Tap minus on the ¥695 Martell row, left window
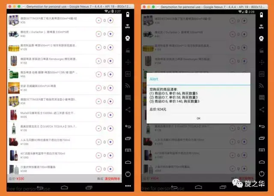The image size is (274, 196). coord(98,115)
